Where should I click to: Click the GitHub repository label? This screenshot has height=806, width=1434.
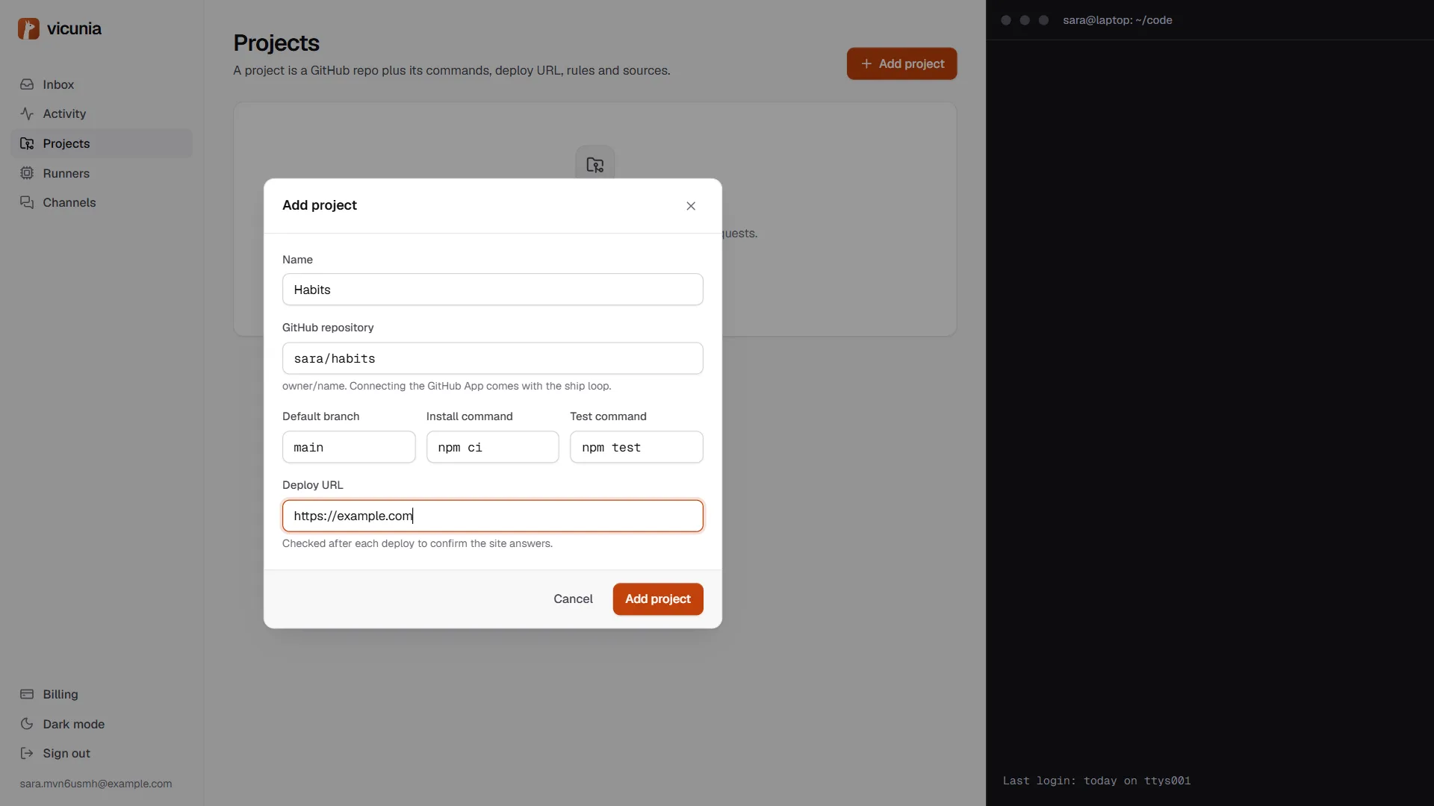pos(328,328)
